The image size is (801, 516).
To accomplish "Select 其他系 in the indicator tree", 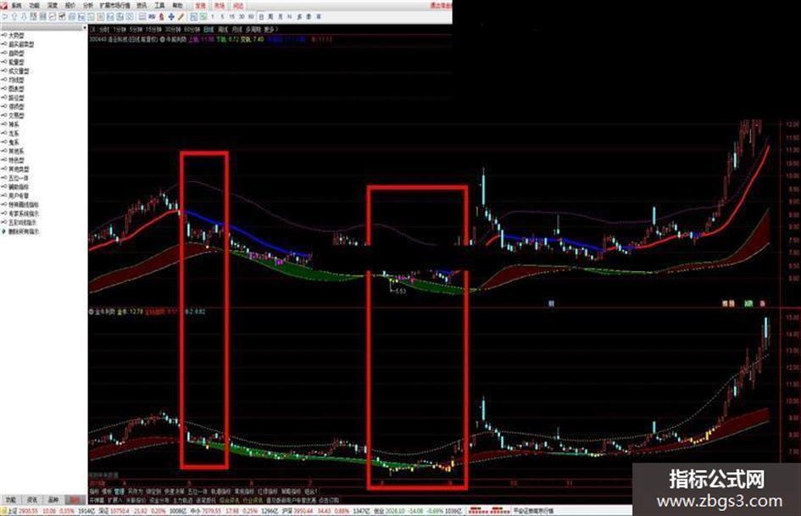I will [16, 151].
